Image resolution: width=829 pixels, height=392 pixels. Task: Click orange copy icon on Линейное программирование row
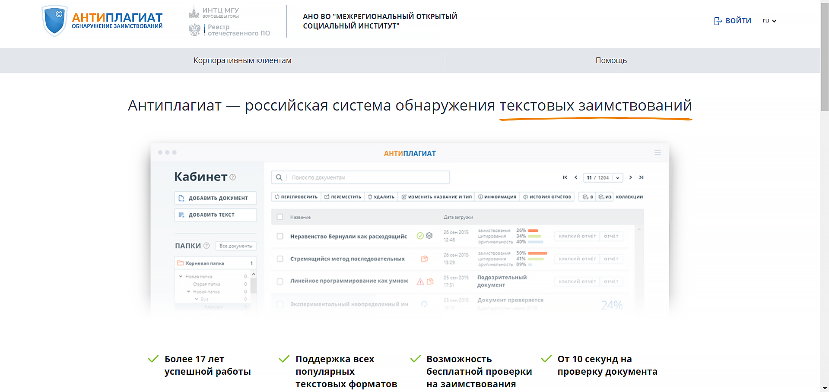click(430, 281)
